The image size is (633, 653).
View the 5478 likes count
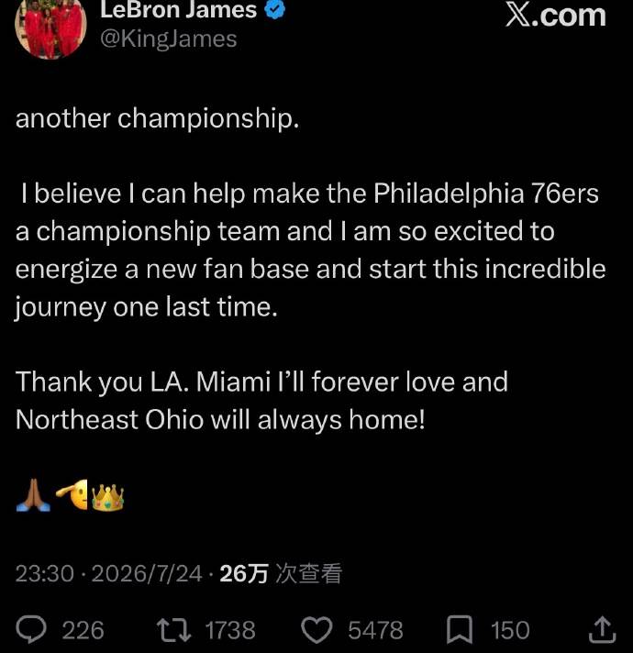[375, 630]
